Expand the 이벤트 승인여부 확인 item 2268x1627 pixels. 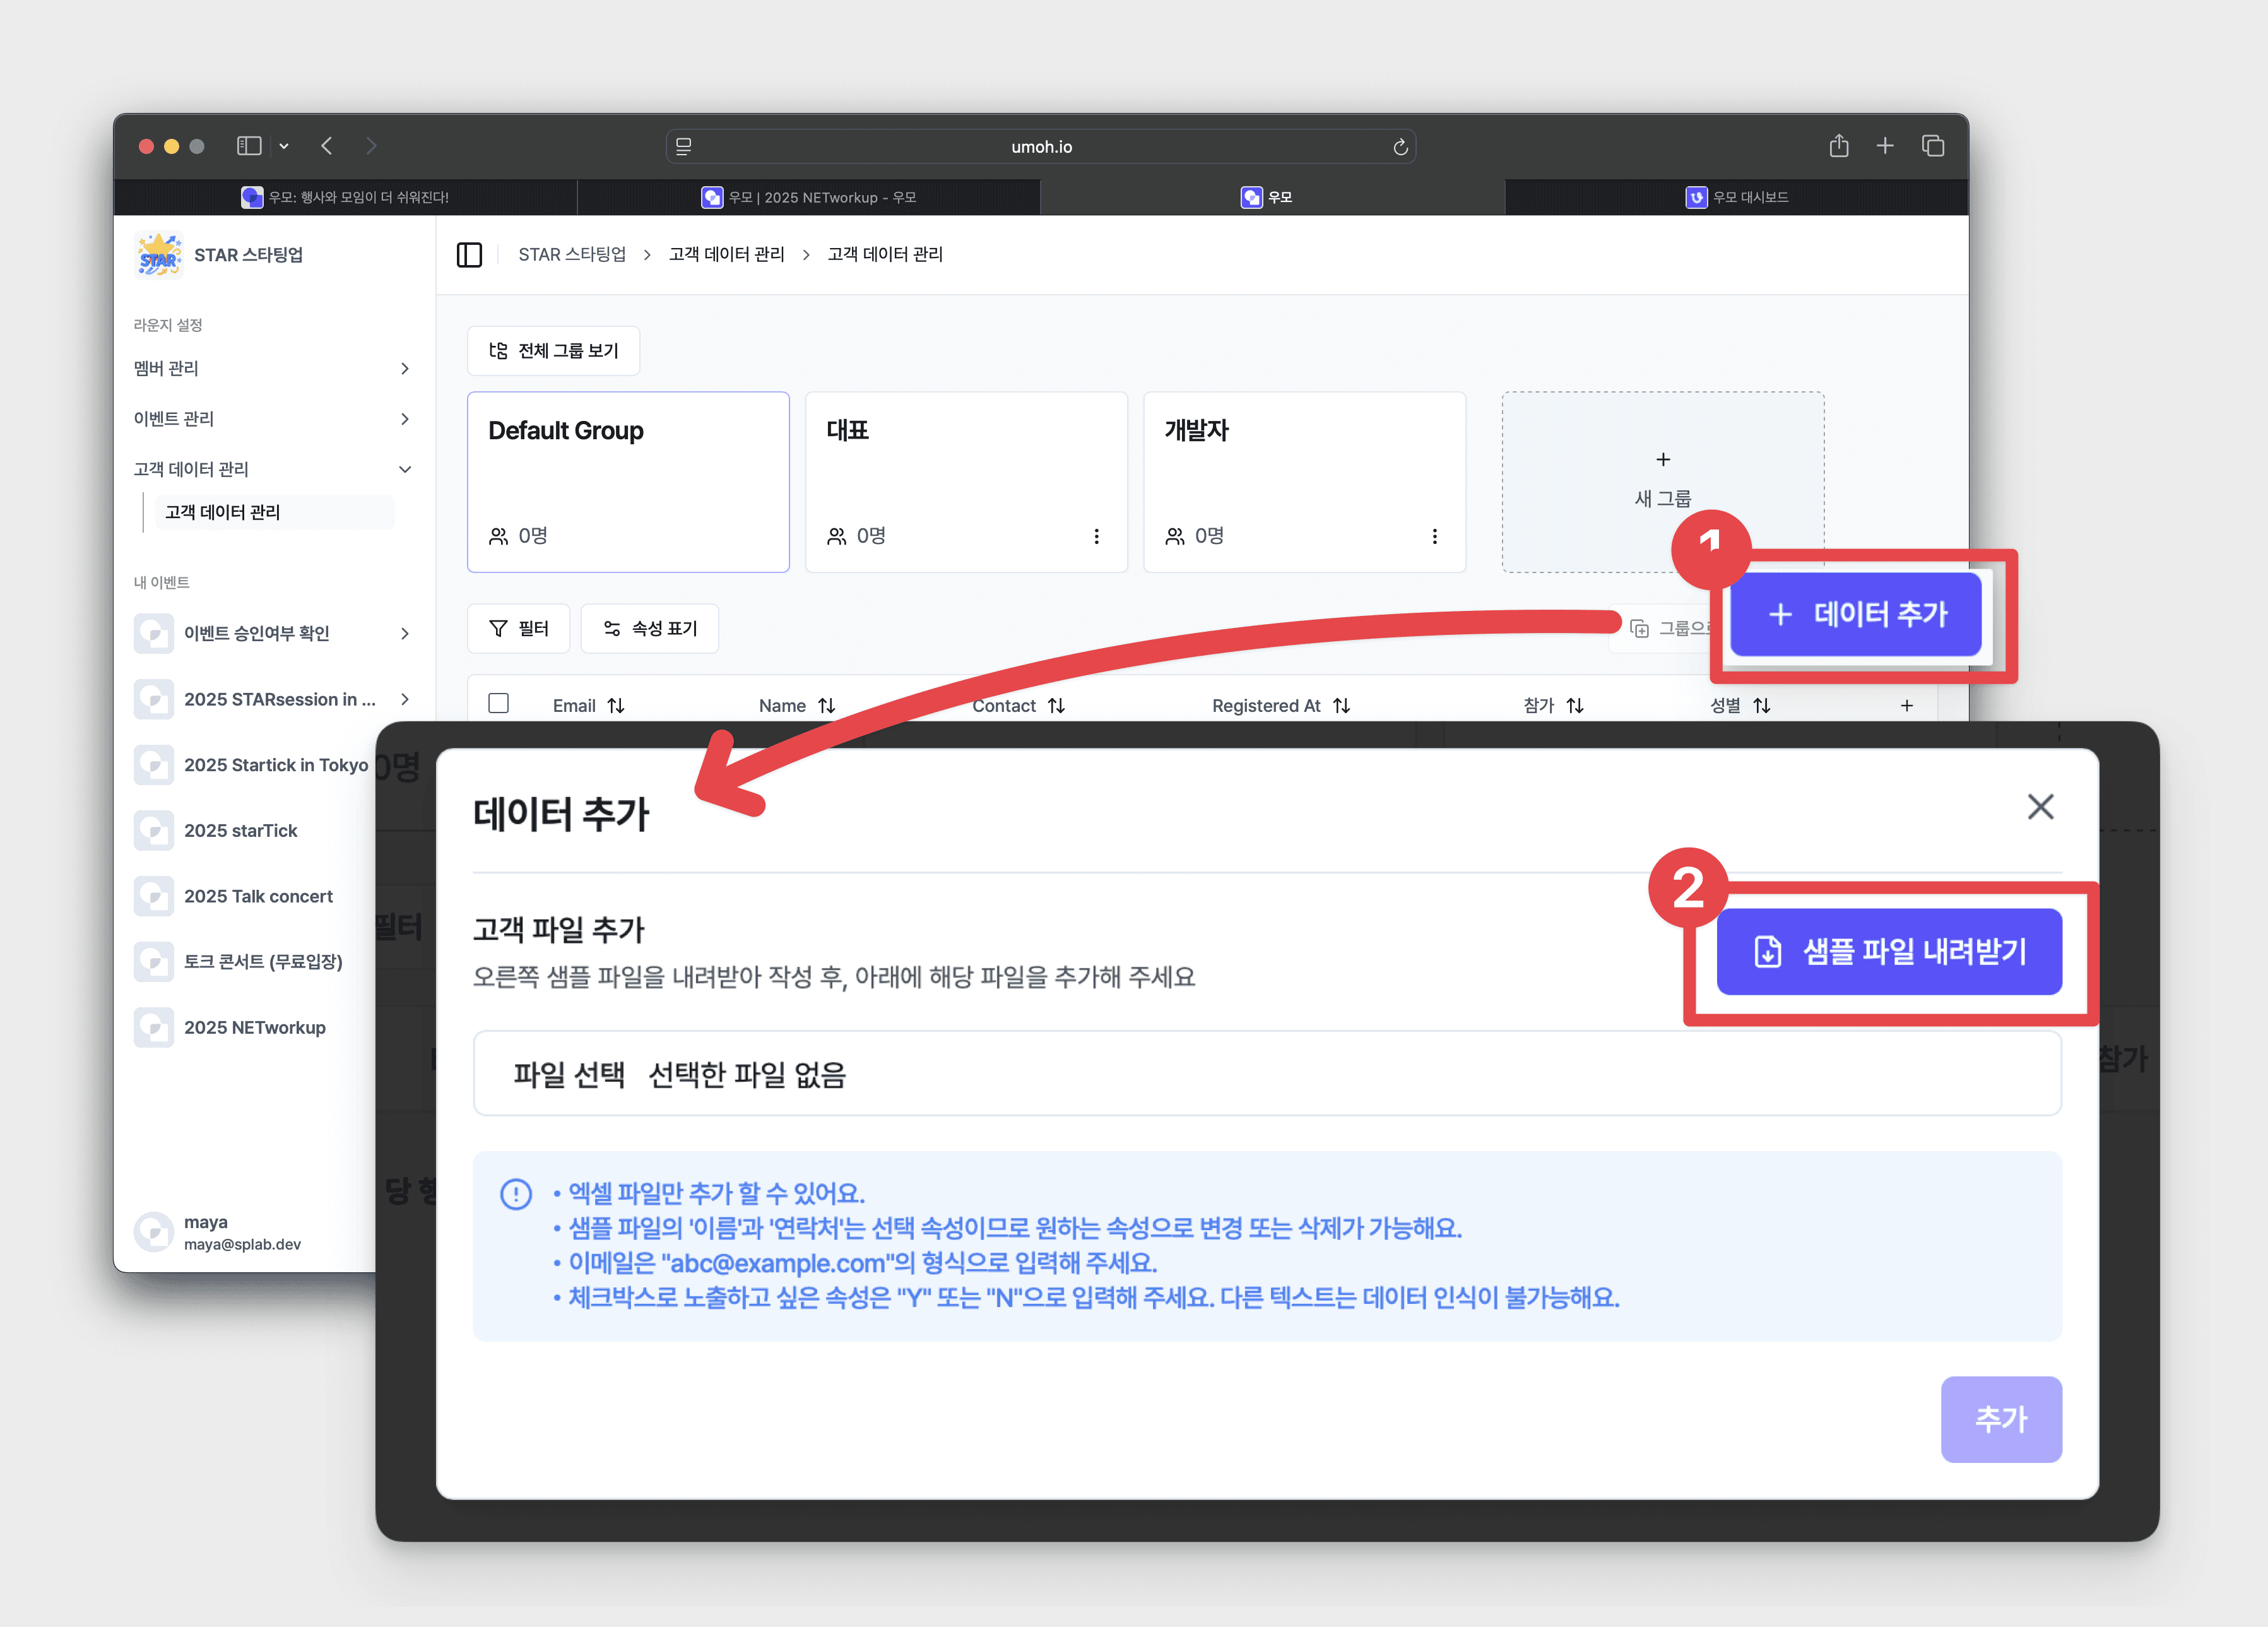404,634
